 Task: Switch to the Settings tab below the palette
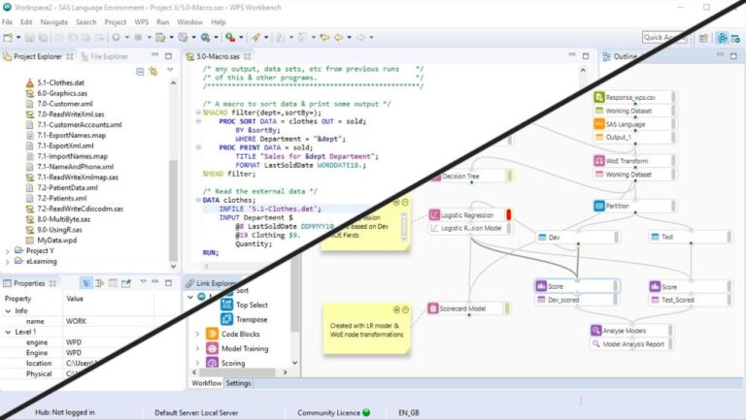[238, 383]
